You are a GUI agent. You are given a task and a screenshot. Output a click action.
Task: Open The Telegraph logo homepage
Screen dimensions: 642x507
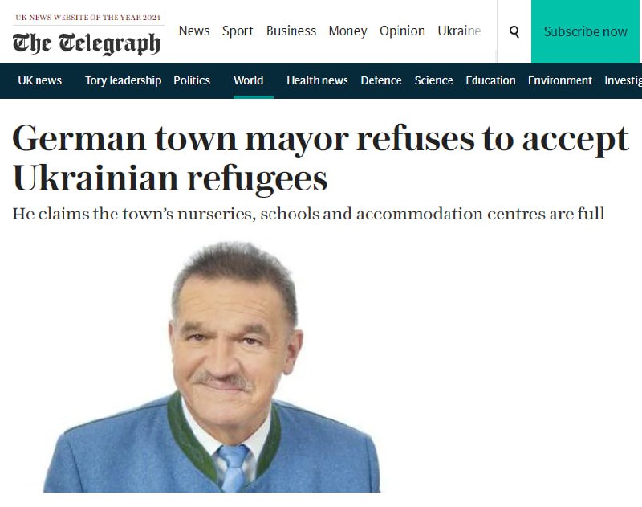[x=87, y=43]
